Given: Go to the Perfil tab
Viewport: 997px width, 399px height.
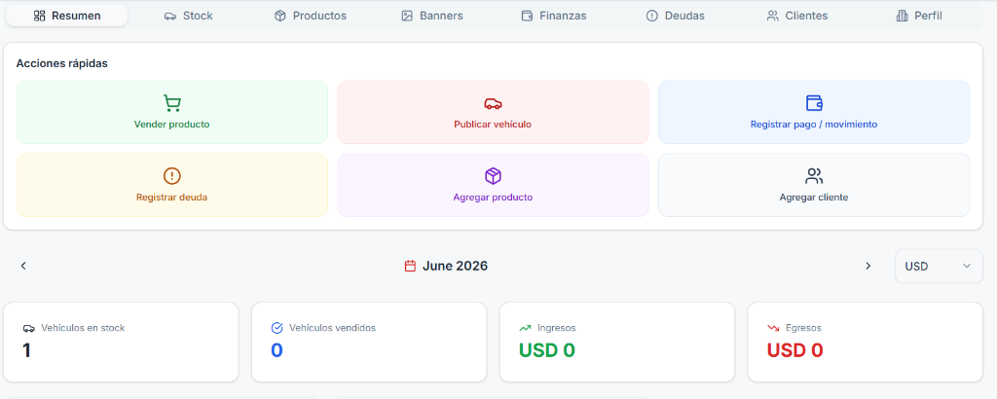Looking at the screenshot, I should point(919,16).
